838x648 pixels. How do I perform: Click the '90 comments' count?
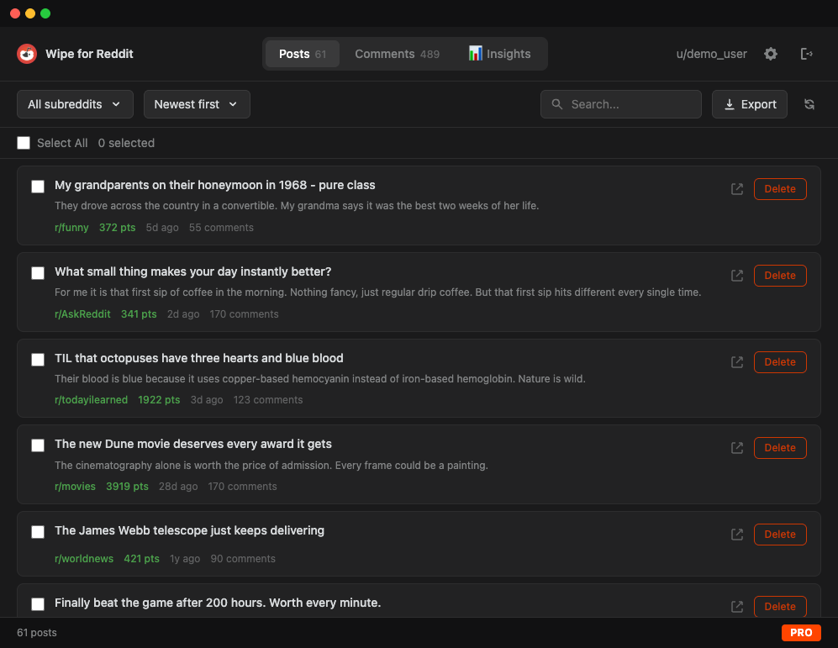pos(243,559)
